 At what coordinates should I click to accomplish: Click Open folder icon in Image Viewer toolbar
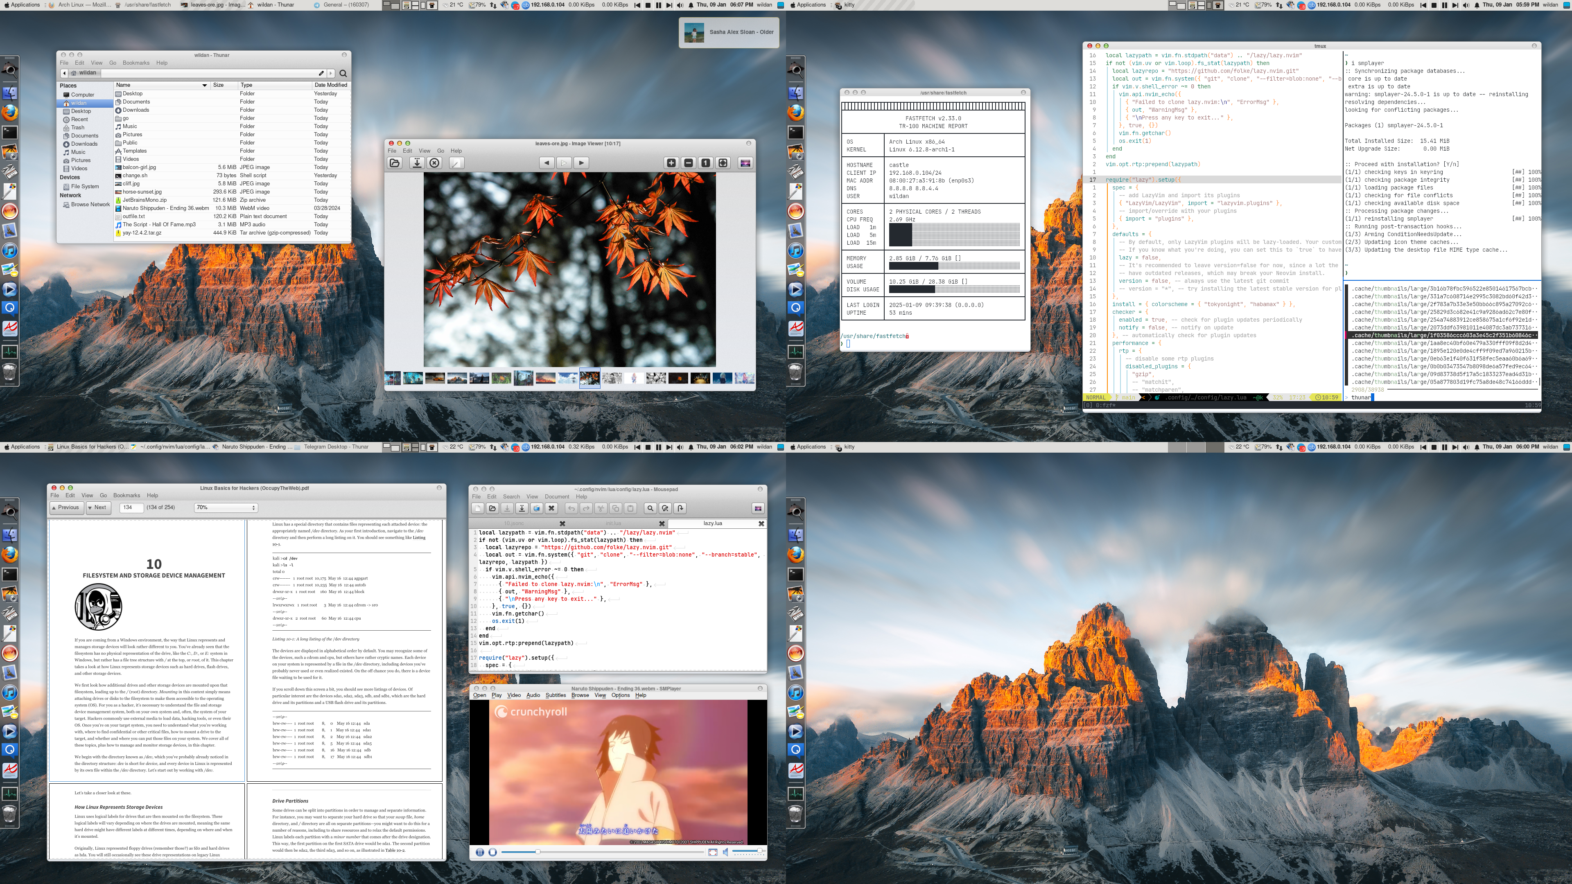(395, 163)
